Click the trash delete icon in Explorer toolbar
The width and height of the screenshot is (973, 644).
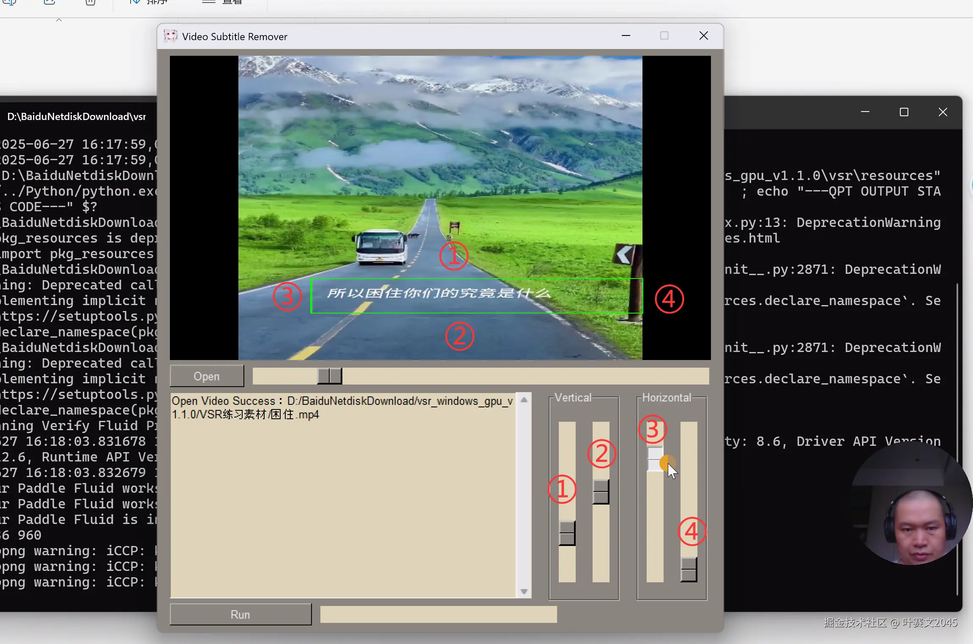pos(90,2)
